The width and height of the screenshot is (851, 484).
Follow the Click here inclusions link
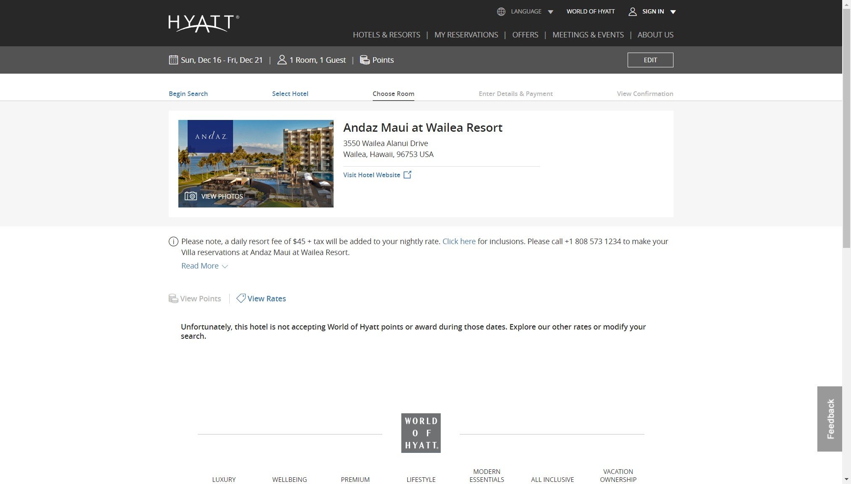tap(459, 242)
